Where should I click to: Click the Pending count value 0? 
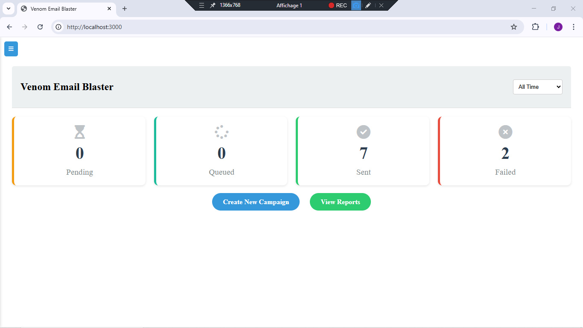pos(80,153)
